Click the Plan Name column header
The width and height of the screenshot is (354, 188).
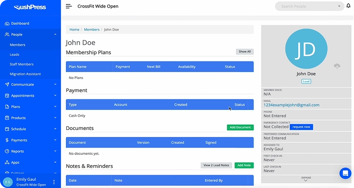78,67
